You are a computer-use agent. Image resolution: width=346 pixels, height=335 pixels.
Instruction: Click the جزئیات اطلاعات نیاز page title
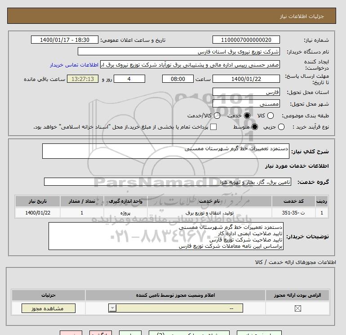click(x=302, y=16)
